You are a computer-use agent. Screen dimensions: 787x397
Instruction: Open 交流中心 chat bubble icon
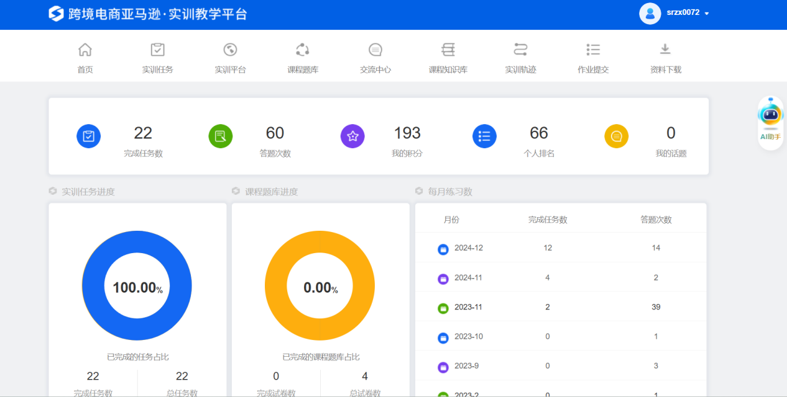375,50
